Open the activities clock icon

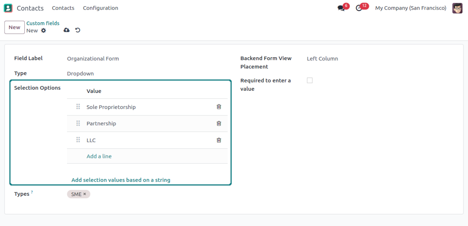pyautogui.click(x=359, y=8)
